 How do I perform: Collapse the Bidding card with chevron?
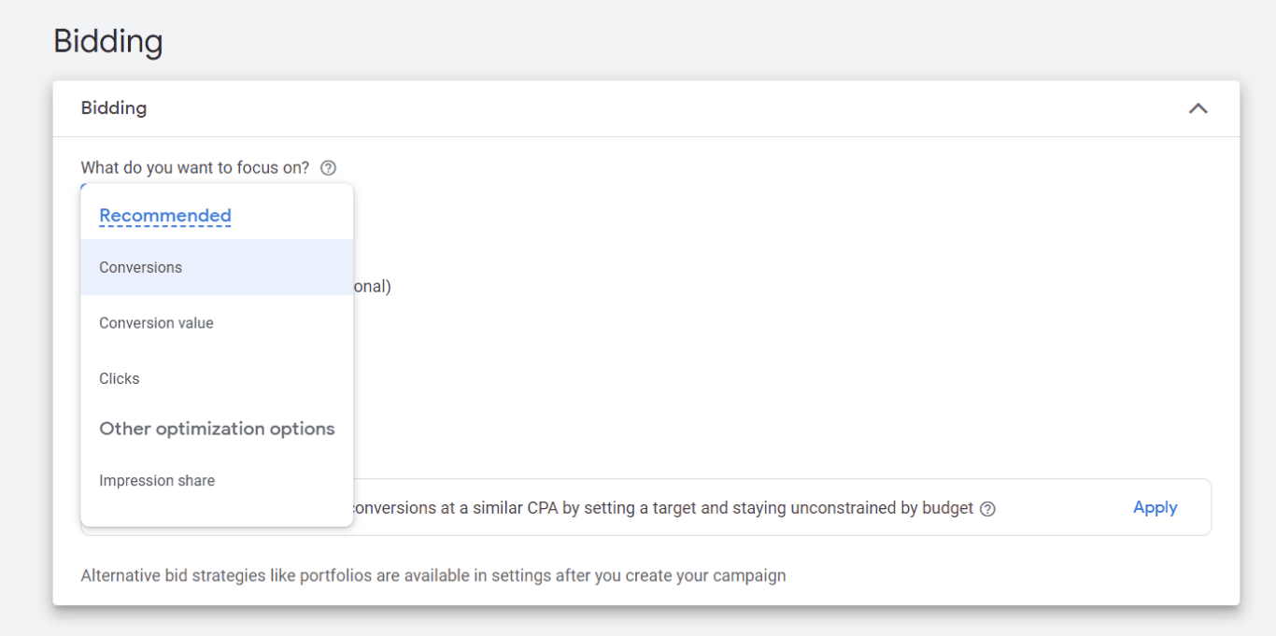point(1198,108)
